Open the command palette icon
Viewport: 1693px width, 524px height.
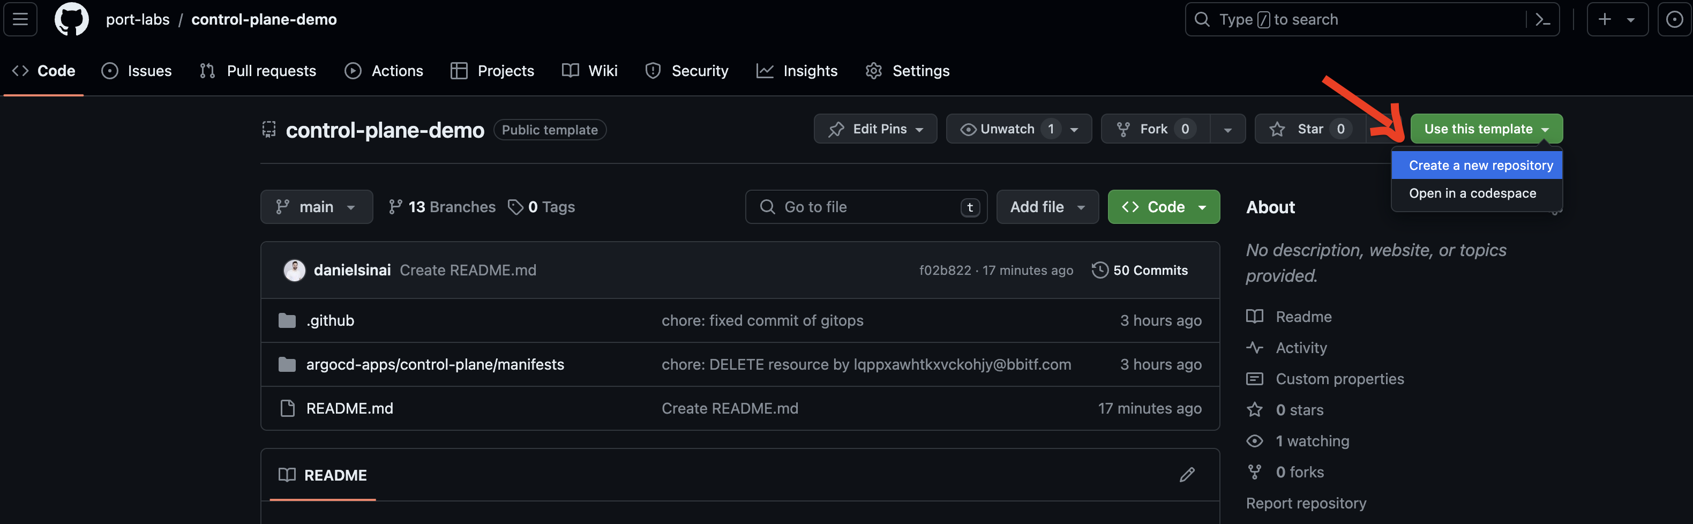[1542, 20]
